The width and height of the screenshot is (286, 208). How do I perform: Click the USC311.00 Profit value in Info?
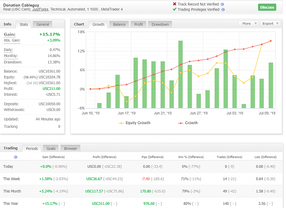point(51,89)
